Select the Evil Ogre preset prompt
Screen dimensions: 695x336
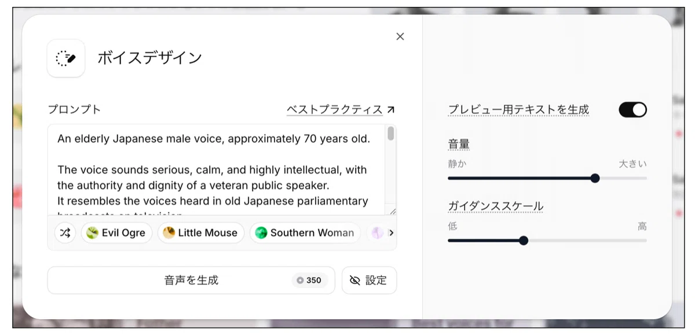pyautogui.click(x=116, y=233)
